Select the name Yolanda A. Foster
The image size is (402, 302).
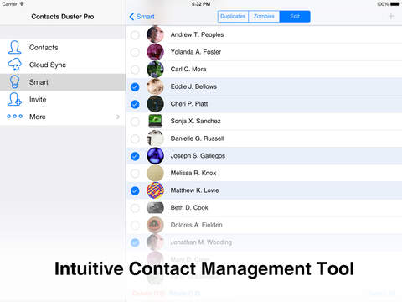pyautogui.click(x=196, y=52)
